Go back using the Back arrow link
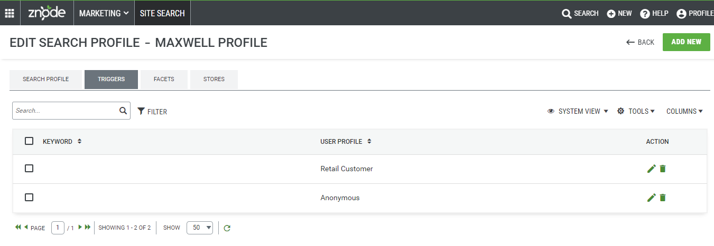This screenshot has height=246, width=714. tap(640, 42)
